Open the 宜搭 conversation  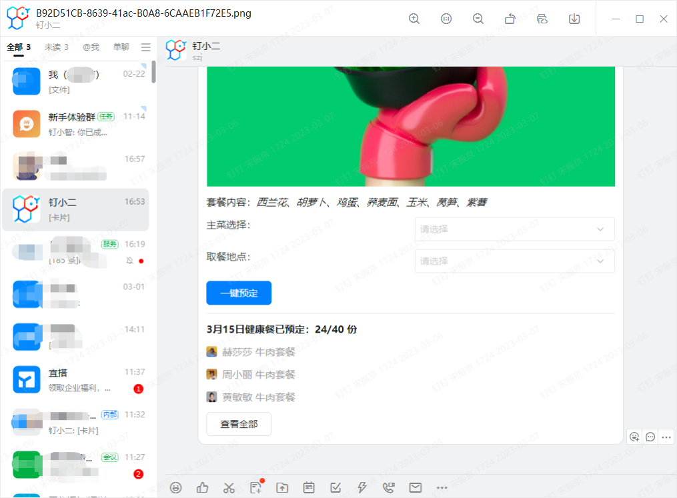pyautogui.click(x=75, y=380)
